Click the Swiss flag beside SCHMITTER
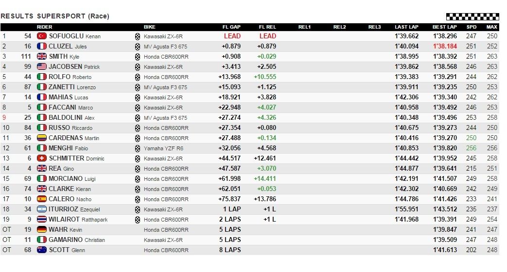Viewport: 507px width, 272px height. pos(42,159)
